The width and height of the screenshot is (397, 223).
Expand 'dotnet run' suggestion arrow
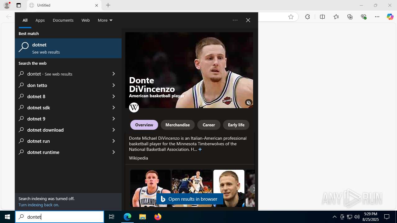tap(114, 141)
